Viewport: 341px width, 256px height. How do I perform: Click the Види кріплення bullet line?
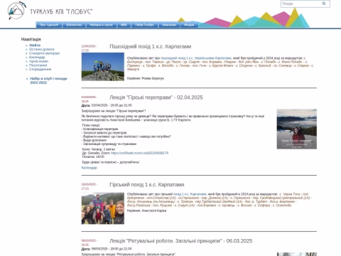[x=94, y=140]
